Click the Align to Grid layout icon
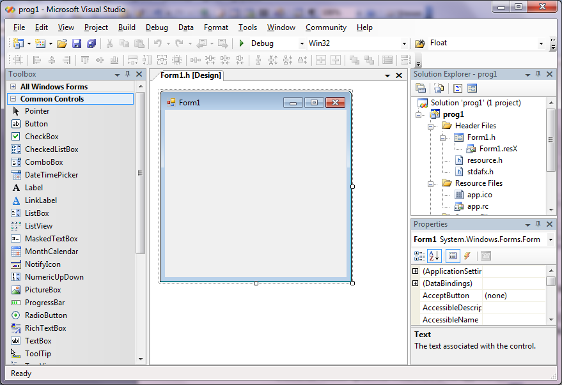This screenshot has height=385, width=562. 18,60
